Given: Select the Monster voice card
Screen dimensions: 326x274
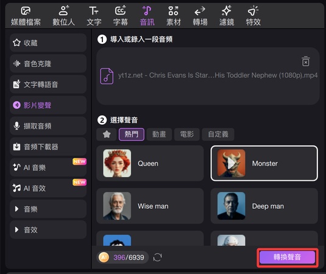Looking at the screenshot, I should 264,163.
